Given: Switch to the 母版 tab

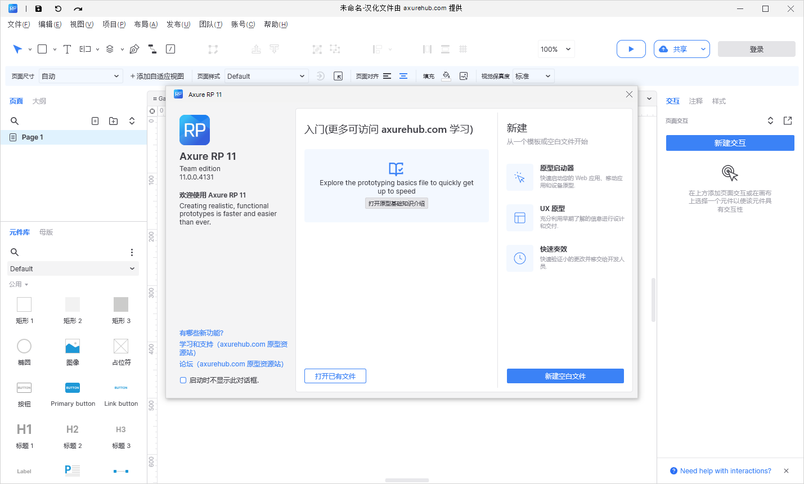Looking at the screenshot, I should pos(46,232).
